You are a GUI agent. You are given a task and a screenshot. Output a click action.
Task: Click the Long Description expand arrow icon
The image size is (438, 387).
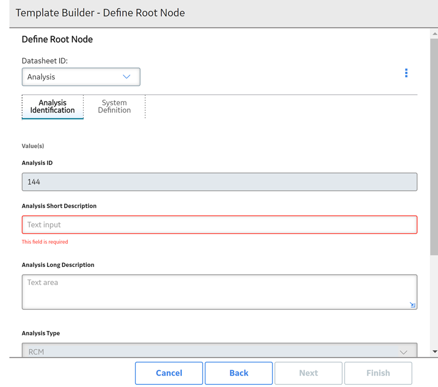412,305
